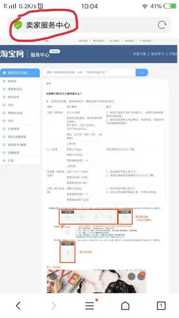The image size is (179, 318).
Task: Click the circle icon beside 平台
Action: coord(4,105)
